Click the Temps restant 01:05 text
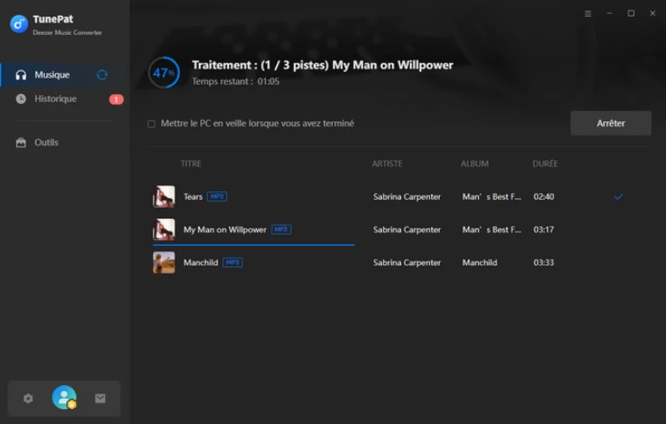The width and height of the screenshot is (666, 424). pos(236,81)
